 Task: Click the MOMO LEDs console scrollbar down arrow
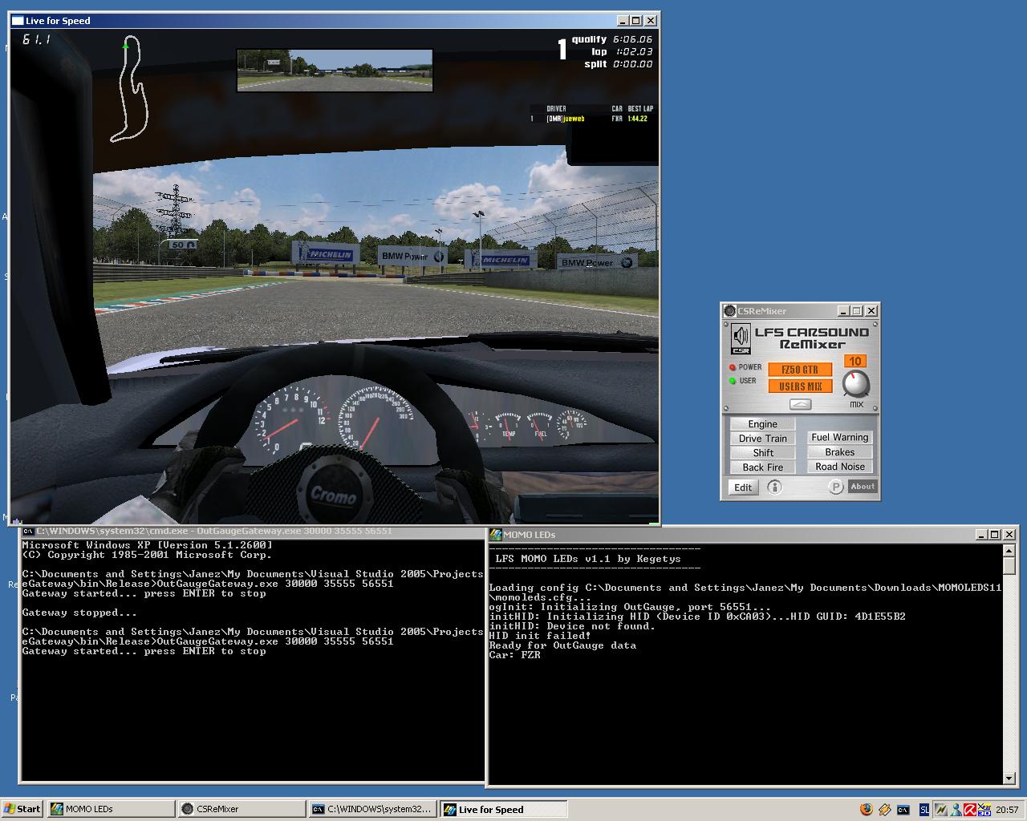(1009, 778)
